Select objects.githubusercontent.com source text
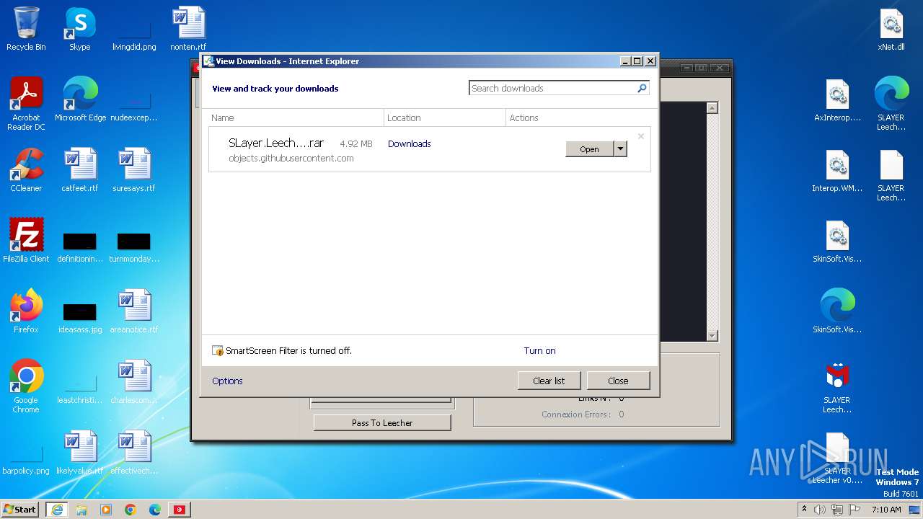The width and height of the screenshot is (923, 519). (291, 158)
